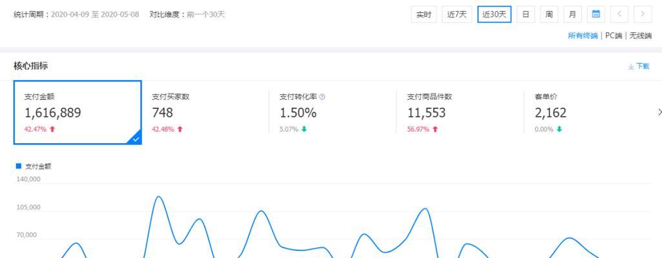
Task: Filter by 所有终端
Action: (583, 36)
